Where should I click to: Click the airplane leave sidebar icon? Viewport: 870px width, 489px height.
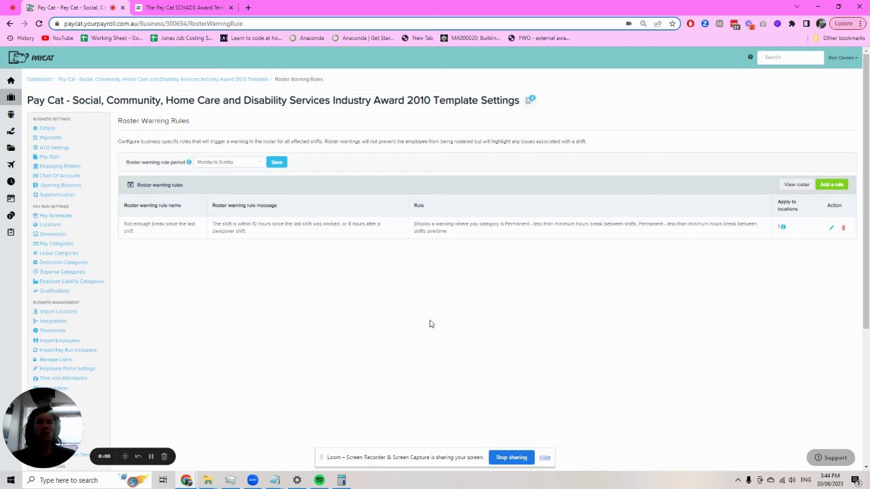point(11,164)
